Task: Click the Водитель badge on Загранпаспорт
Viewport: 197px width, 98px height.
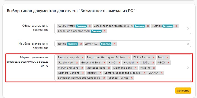Action: 139,26
